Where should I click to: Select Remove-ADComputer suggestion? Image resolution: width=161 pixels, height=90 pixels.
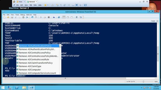coord(38,70)
